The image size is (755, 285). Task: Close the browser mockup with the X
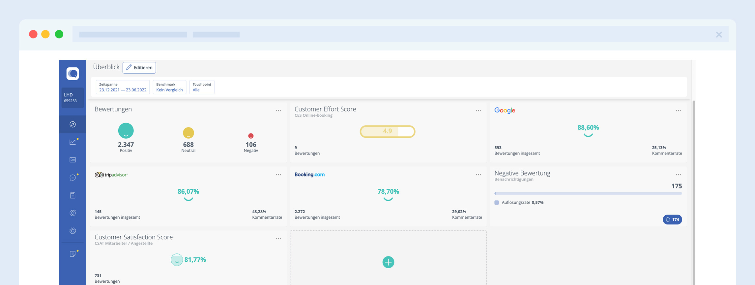tap(719, 35)
